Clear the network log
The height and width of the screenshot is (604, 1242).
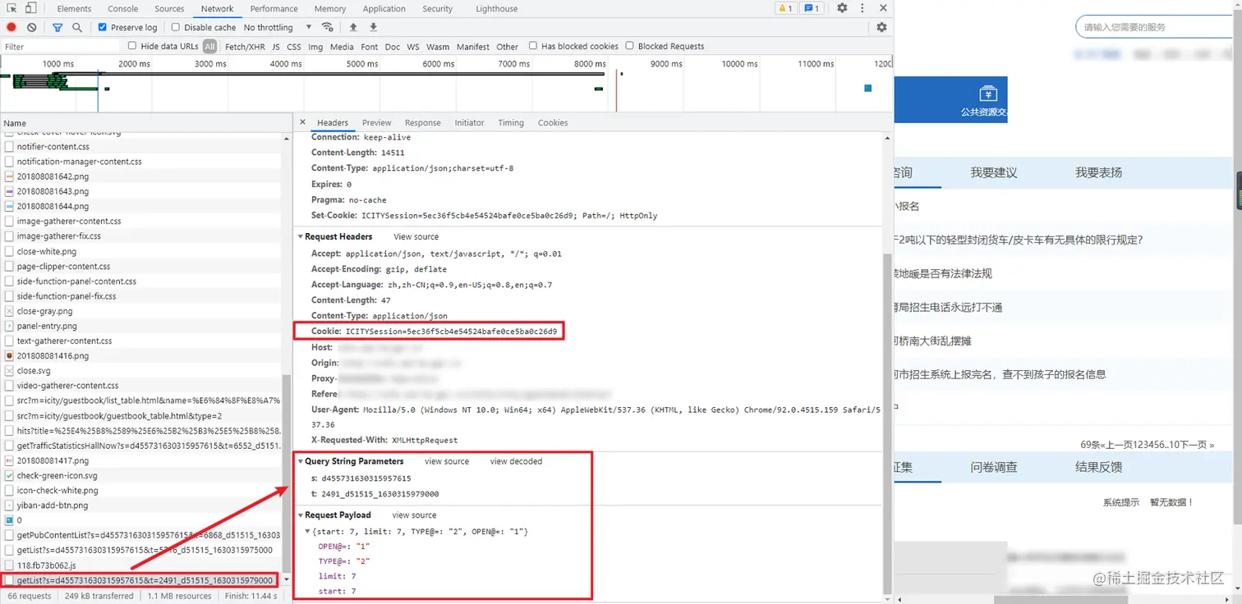tap(31, 27)
